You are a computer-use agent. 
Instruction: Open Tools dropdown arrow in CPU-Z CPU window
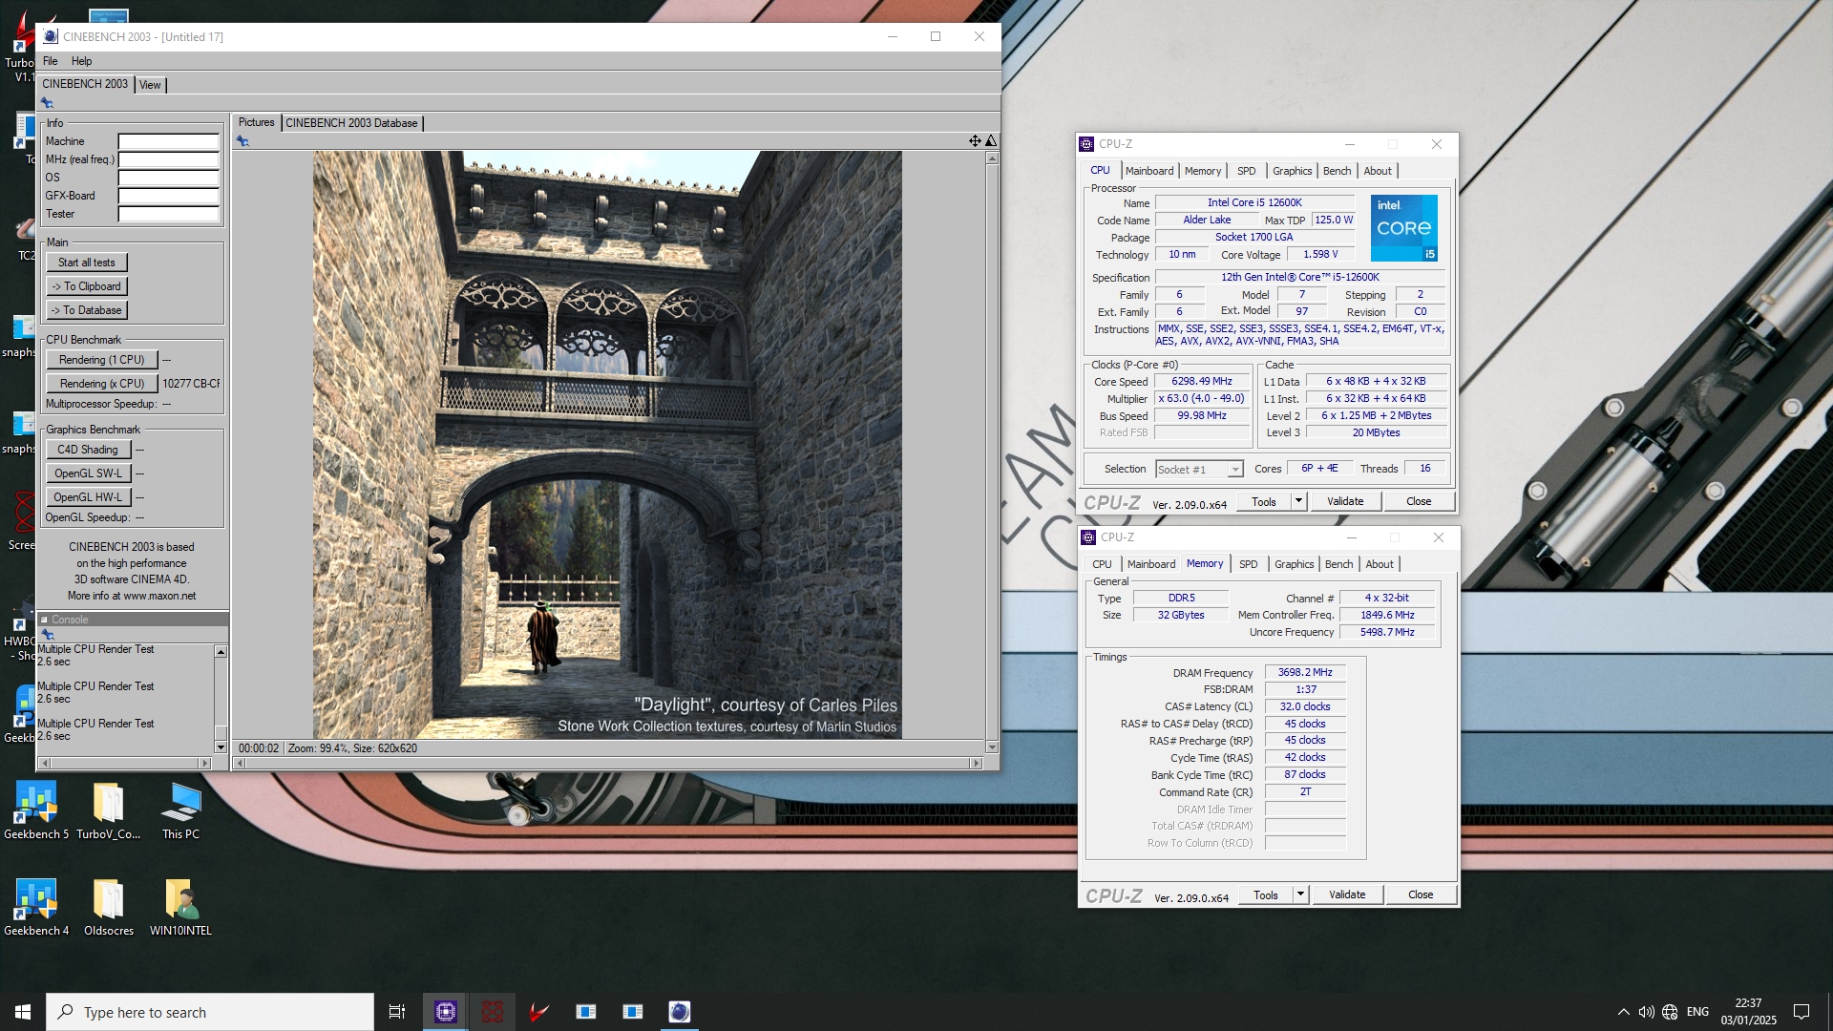[x=1298, y=501]
